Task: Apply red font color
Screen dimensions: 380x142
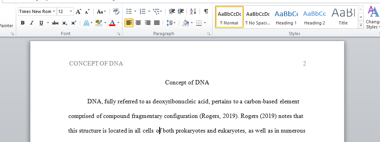Action: [112, 23]
